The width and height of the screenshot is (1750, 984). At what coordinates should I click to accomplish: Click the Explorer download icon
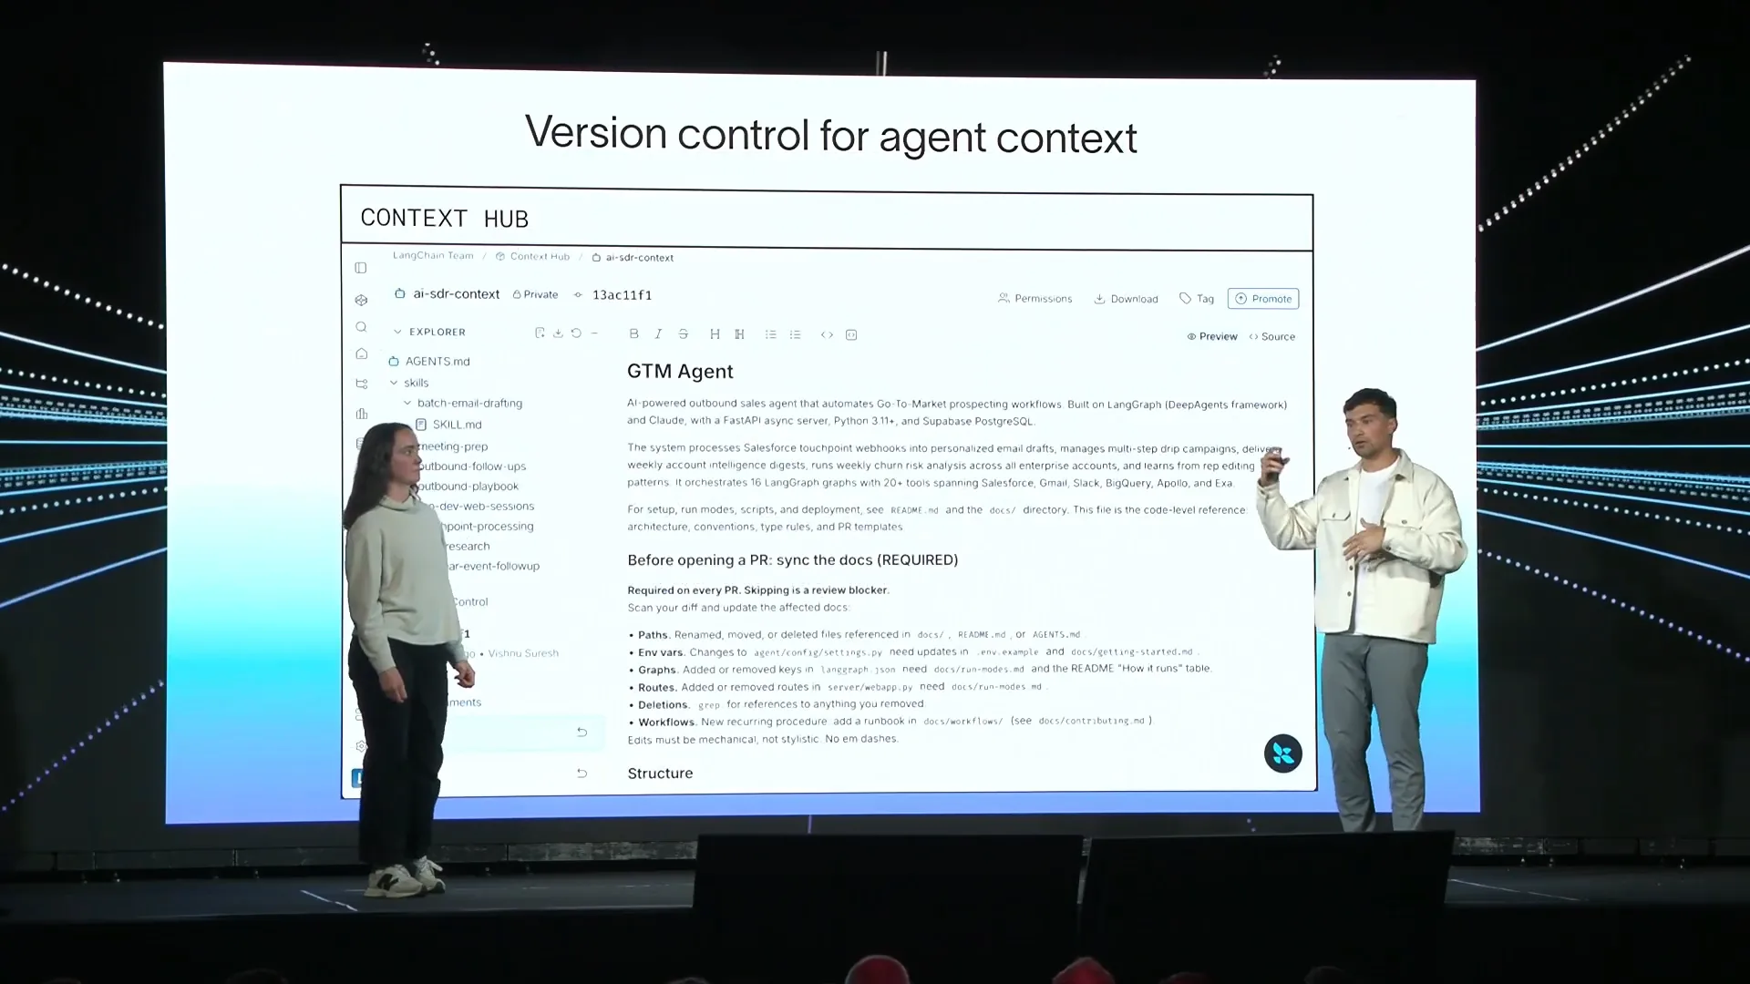click(558, 333)
